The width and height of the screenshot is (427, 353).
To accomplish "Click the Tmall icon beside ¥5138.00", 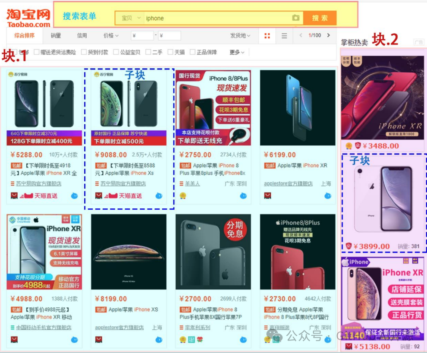I will pos(349,347).
